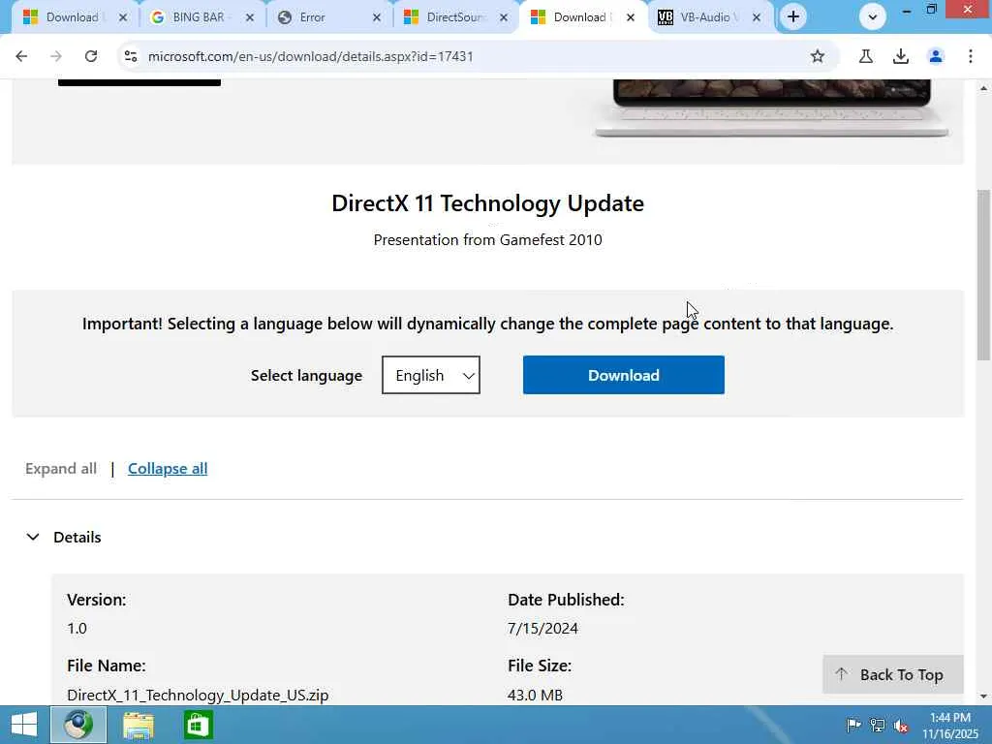Close the first Download tab
This screenshot has width=992, height=744.
[123, 17]
